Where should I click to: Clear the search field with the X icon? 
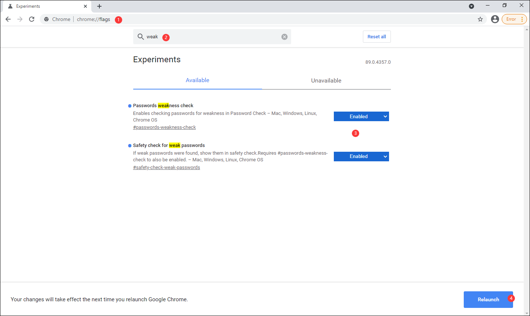[284, 36]
